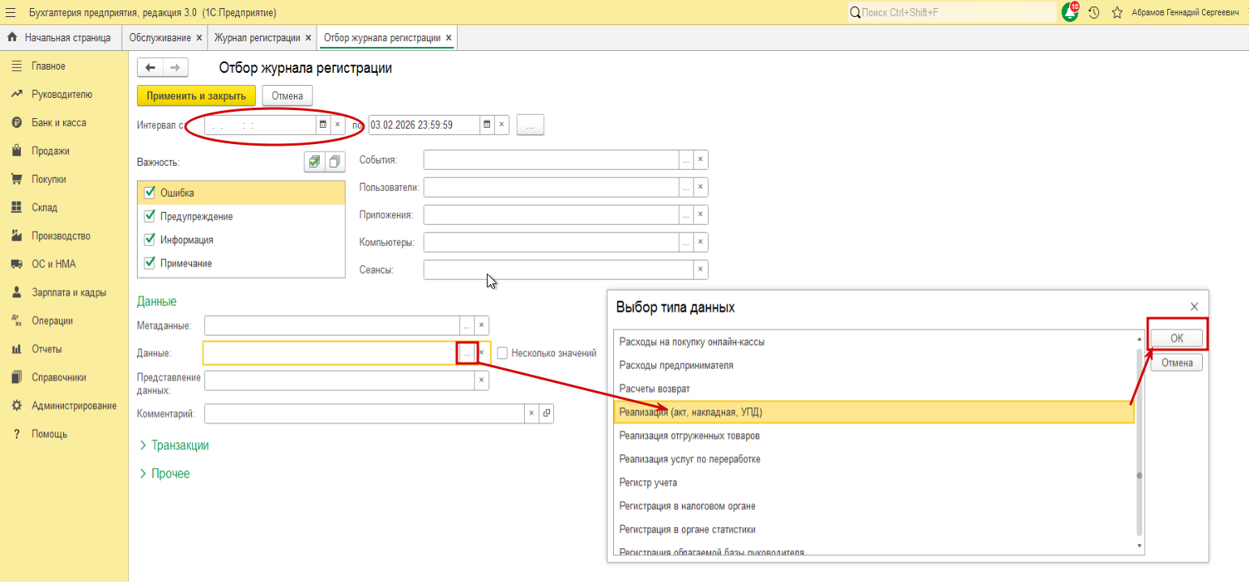
Task: Click the notifications bell icon
Action: [x=1070, y=13]
